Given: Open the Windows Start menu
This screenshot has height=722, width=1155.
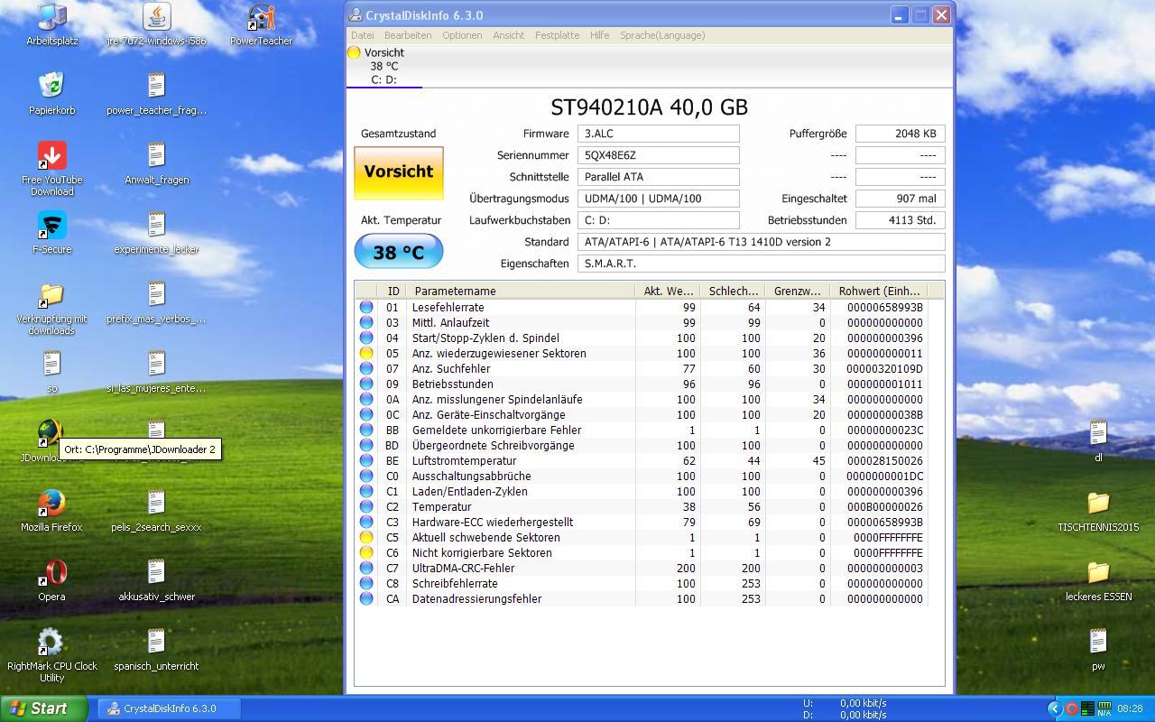Looking at the screenshot, I should tap(44, 708).
